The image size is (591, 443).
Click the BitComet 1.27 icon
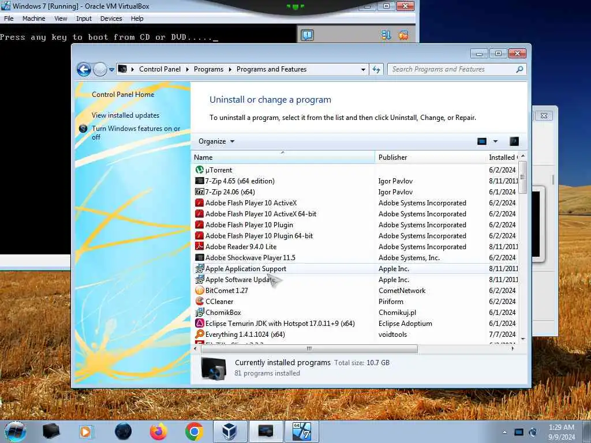click(x=199, y=291)
